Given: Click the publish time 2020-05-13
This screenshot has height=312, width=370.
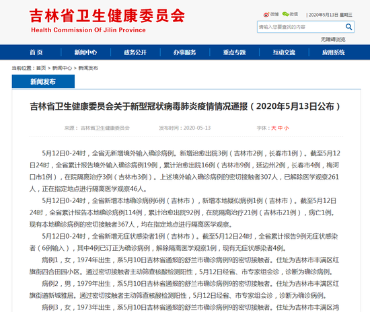Looking at the screenshot, I should point(197,128).
